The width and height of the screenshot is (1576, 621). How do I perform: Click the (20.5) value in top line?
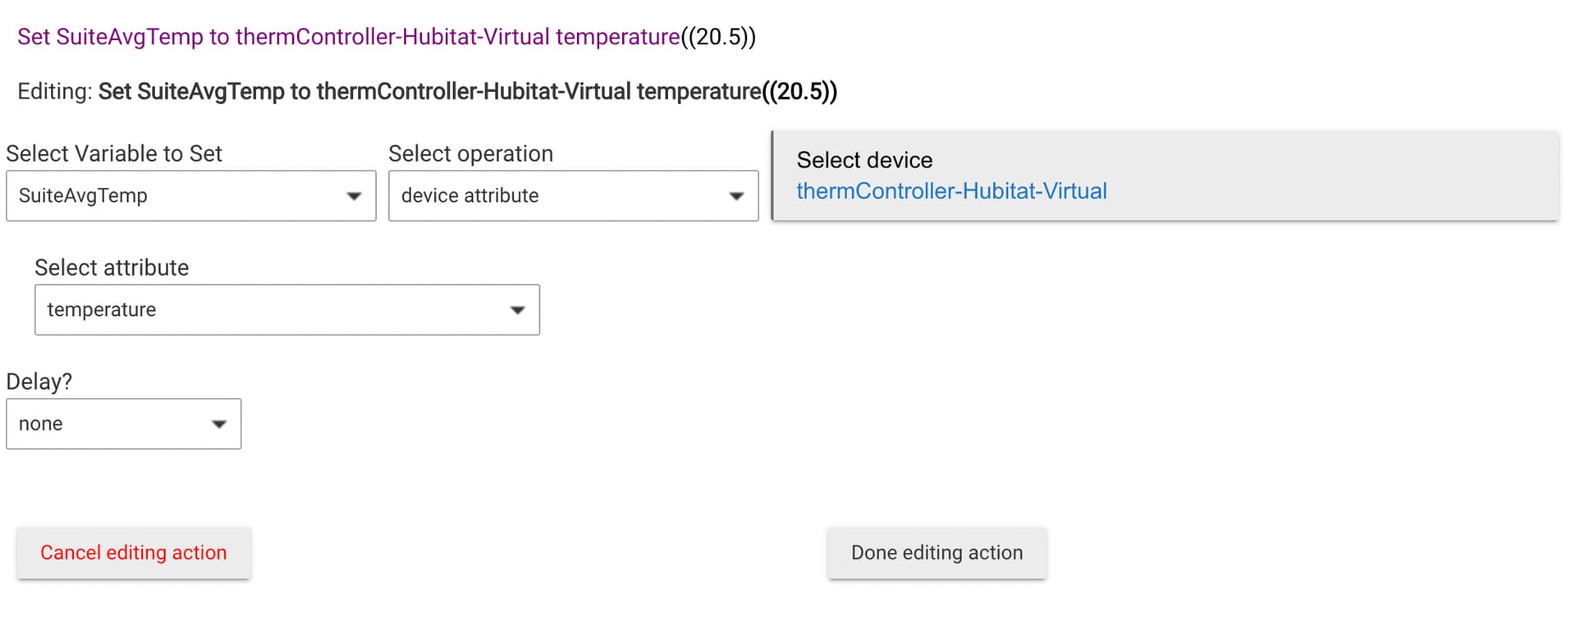coord(718,37)
